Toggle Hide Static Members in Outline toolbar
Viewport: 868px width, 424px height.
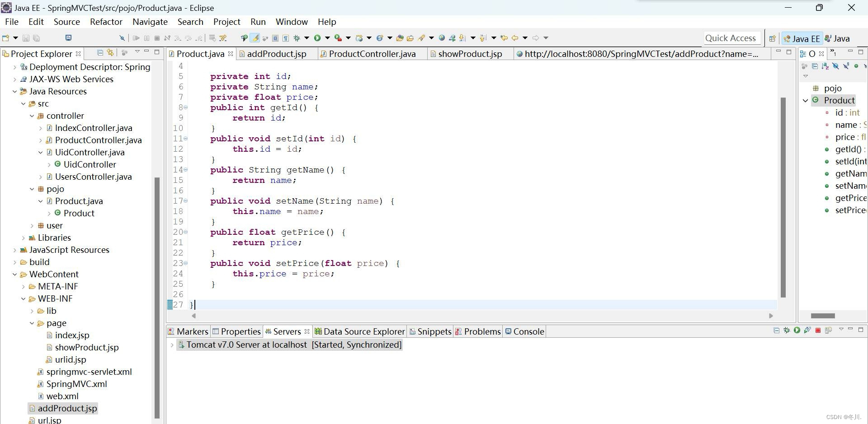coord(846,66)
